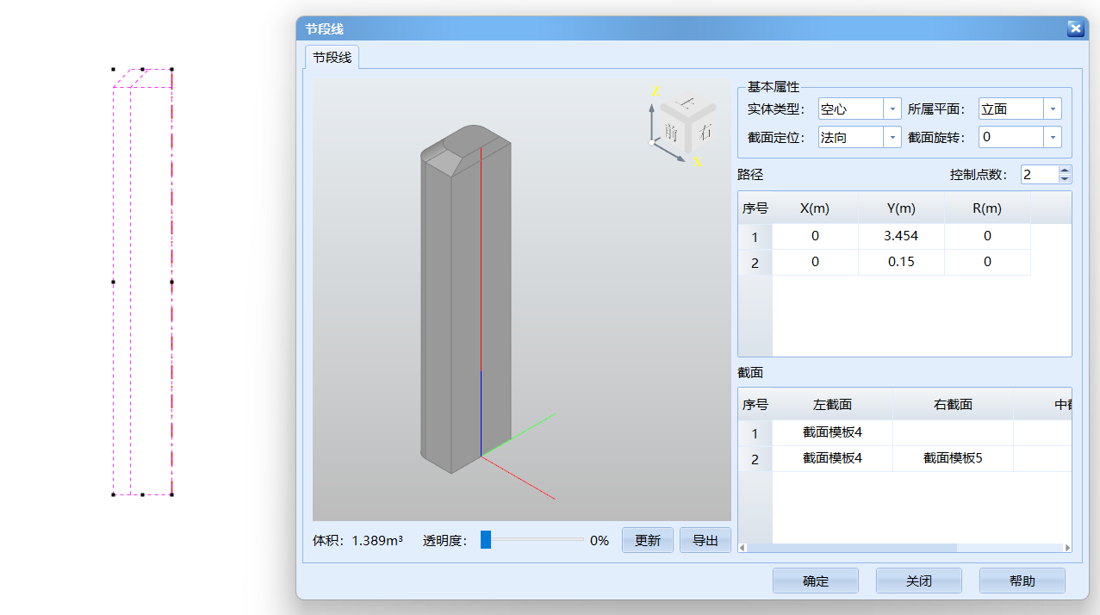Viewport: 1100px width, 615px height.
Task: Click the 前 face of the view cube
Action: point(671,132)
